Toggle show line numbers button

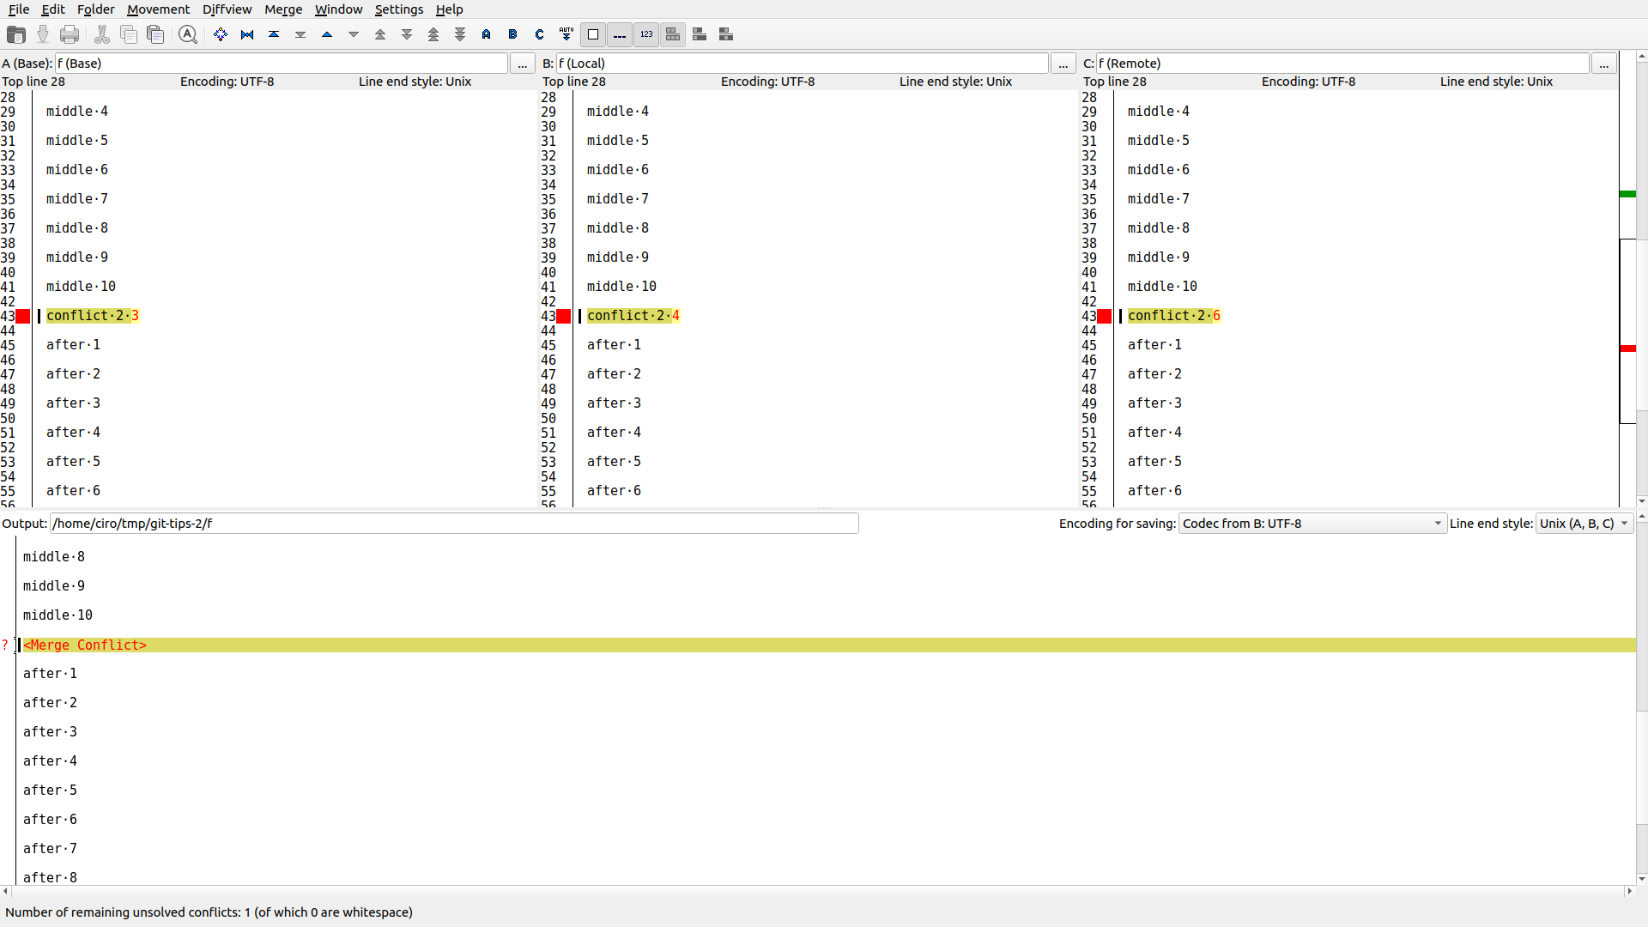646,34
